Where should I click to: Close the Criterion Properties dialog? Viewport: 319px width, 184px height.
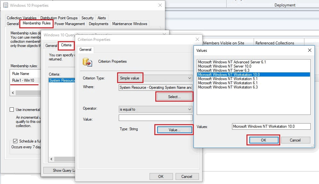click(197, 39)
